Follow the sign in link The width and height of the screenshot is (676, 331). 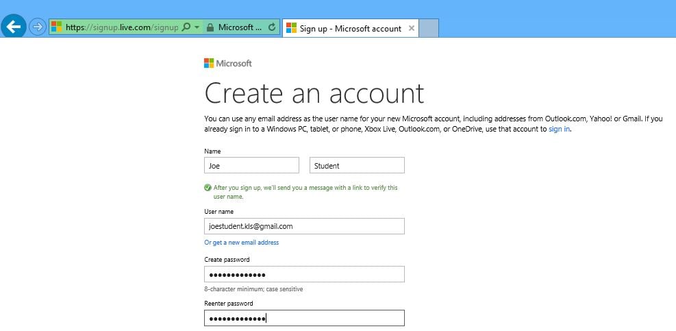pyautogui.click(x=560, y=129)
